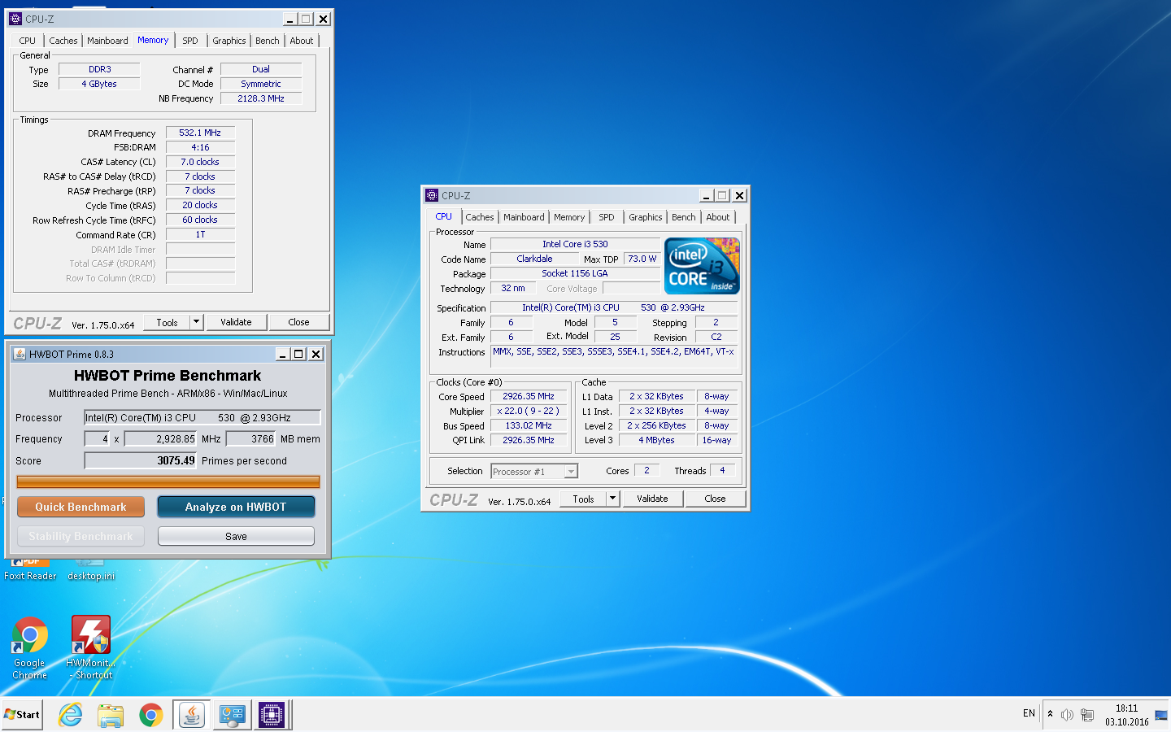Viewport: 1171px width, 732px height.
Task: Click the volume speaker tray icon
Action: 1067,715
